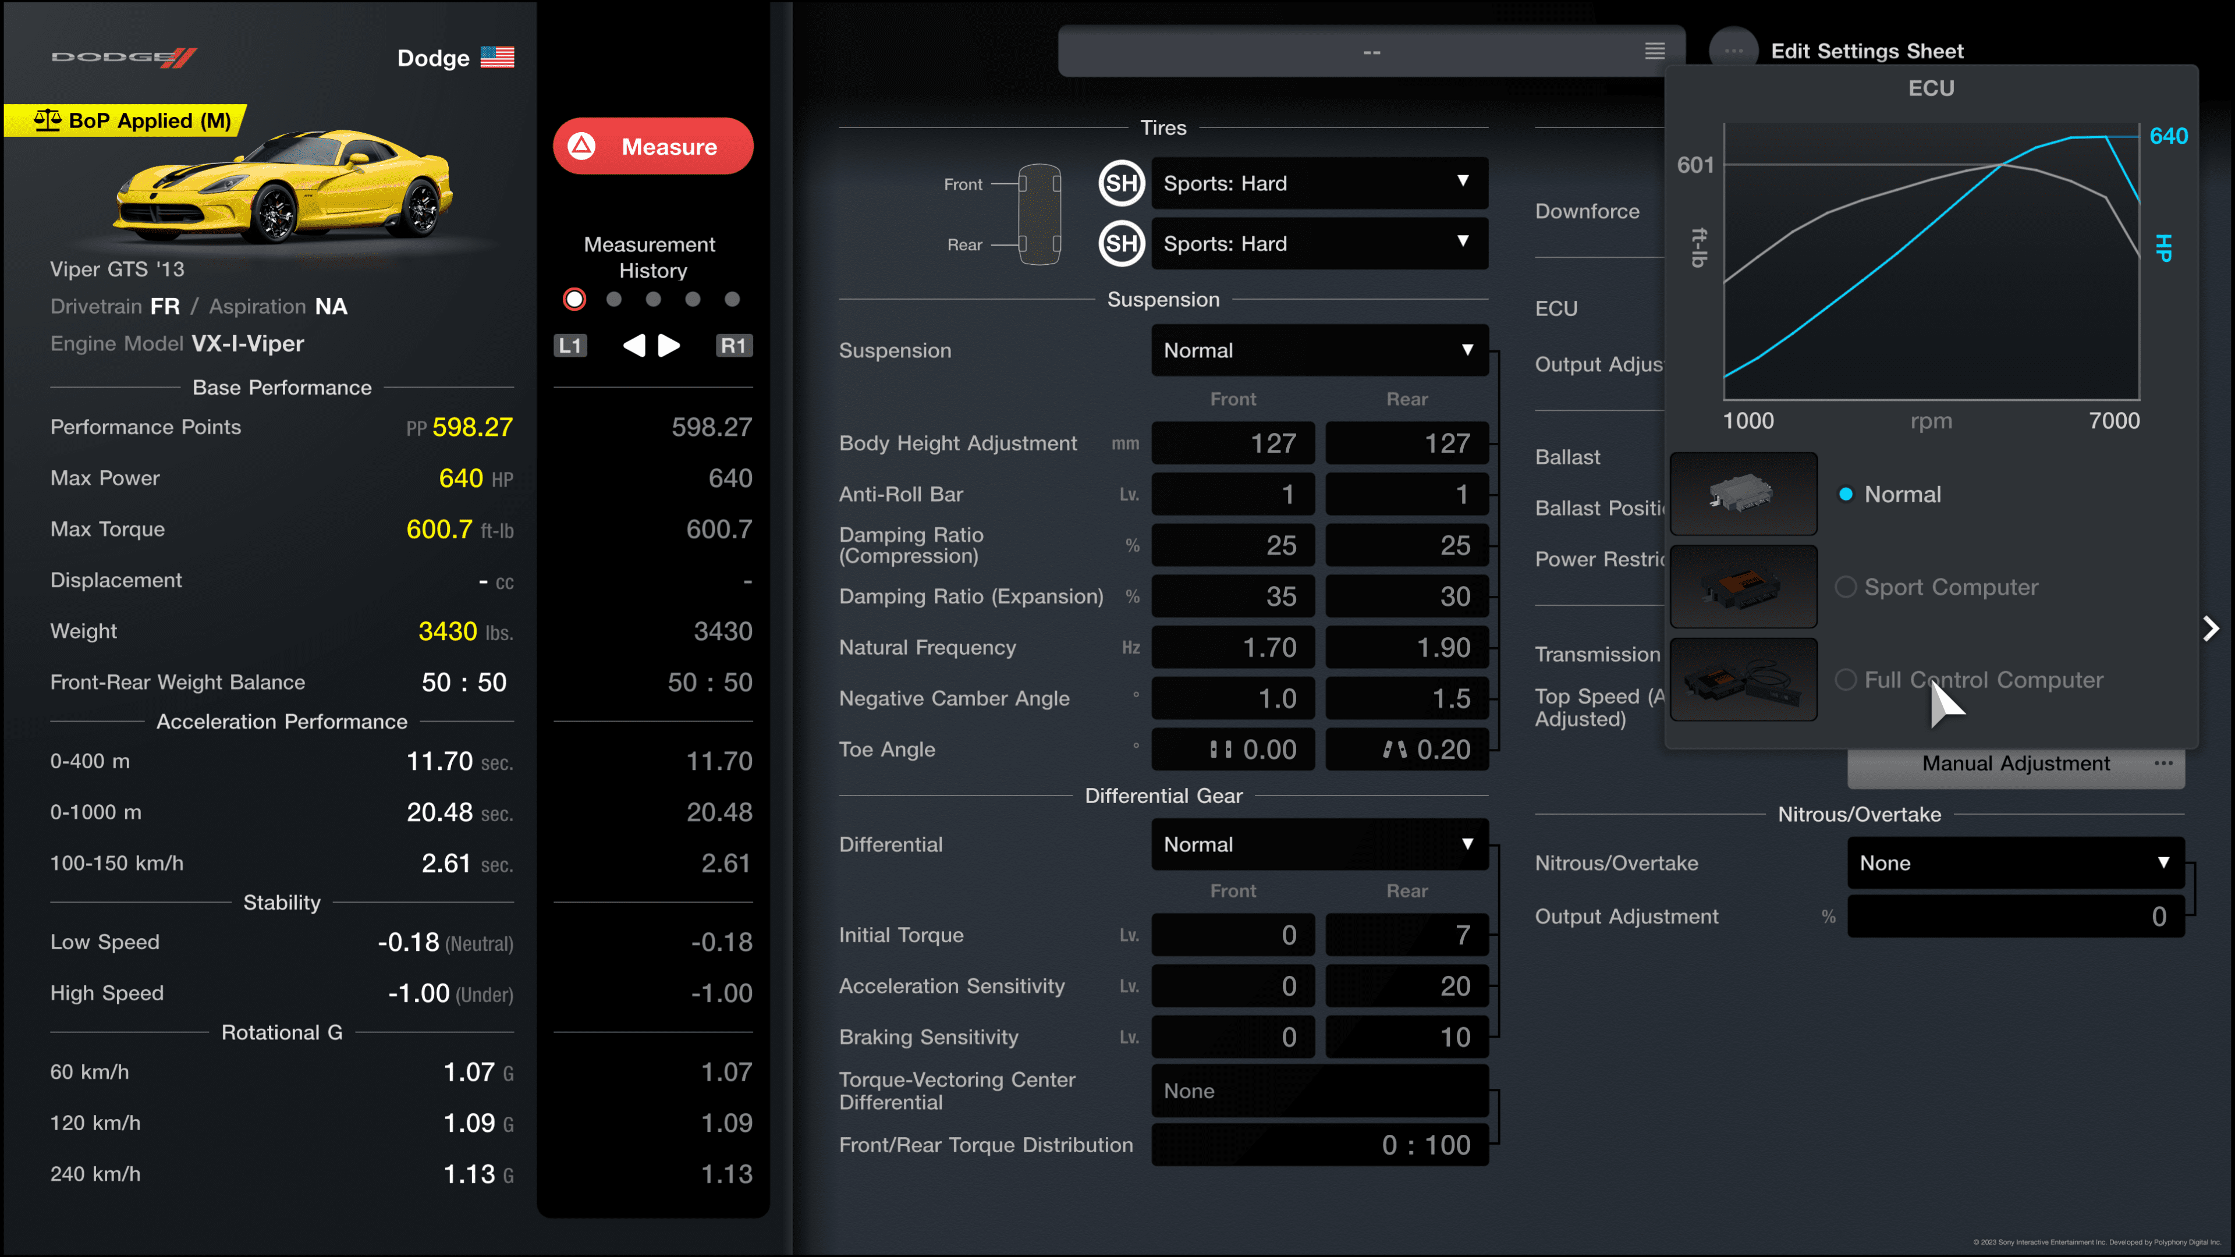The width and height of the screenshot is (2235, 1257).
Task: Click the rear tire SH compound icon
Action: 1121,244
